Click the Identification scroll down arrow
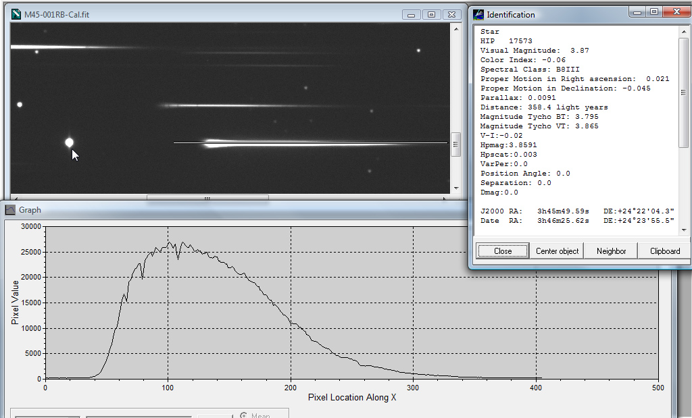692x418 pixels. coord(683,230)
